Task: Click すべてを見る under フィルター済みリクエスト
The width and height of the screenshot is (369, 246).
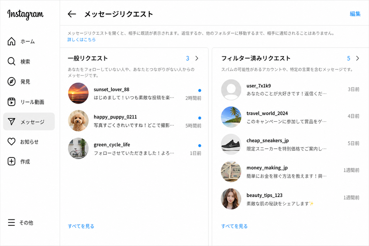Action: tap(234, 226)
